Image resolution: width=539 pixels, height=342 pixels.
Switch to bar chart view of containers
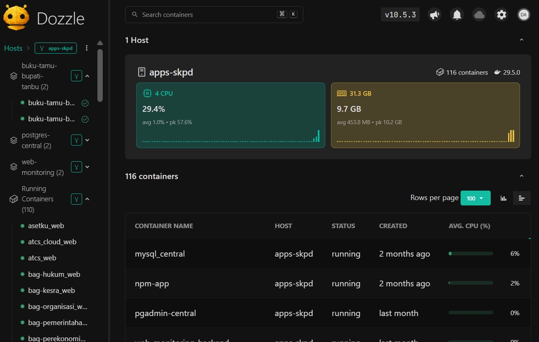(x=503, y=198)
